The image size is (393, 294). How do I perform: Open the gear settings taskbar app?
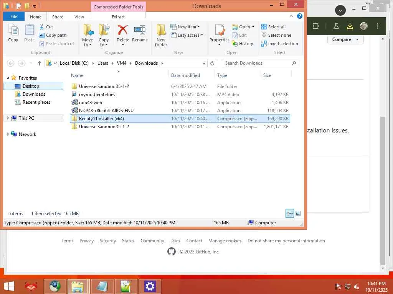pos(150,286)
